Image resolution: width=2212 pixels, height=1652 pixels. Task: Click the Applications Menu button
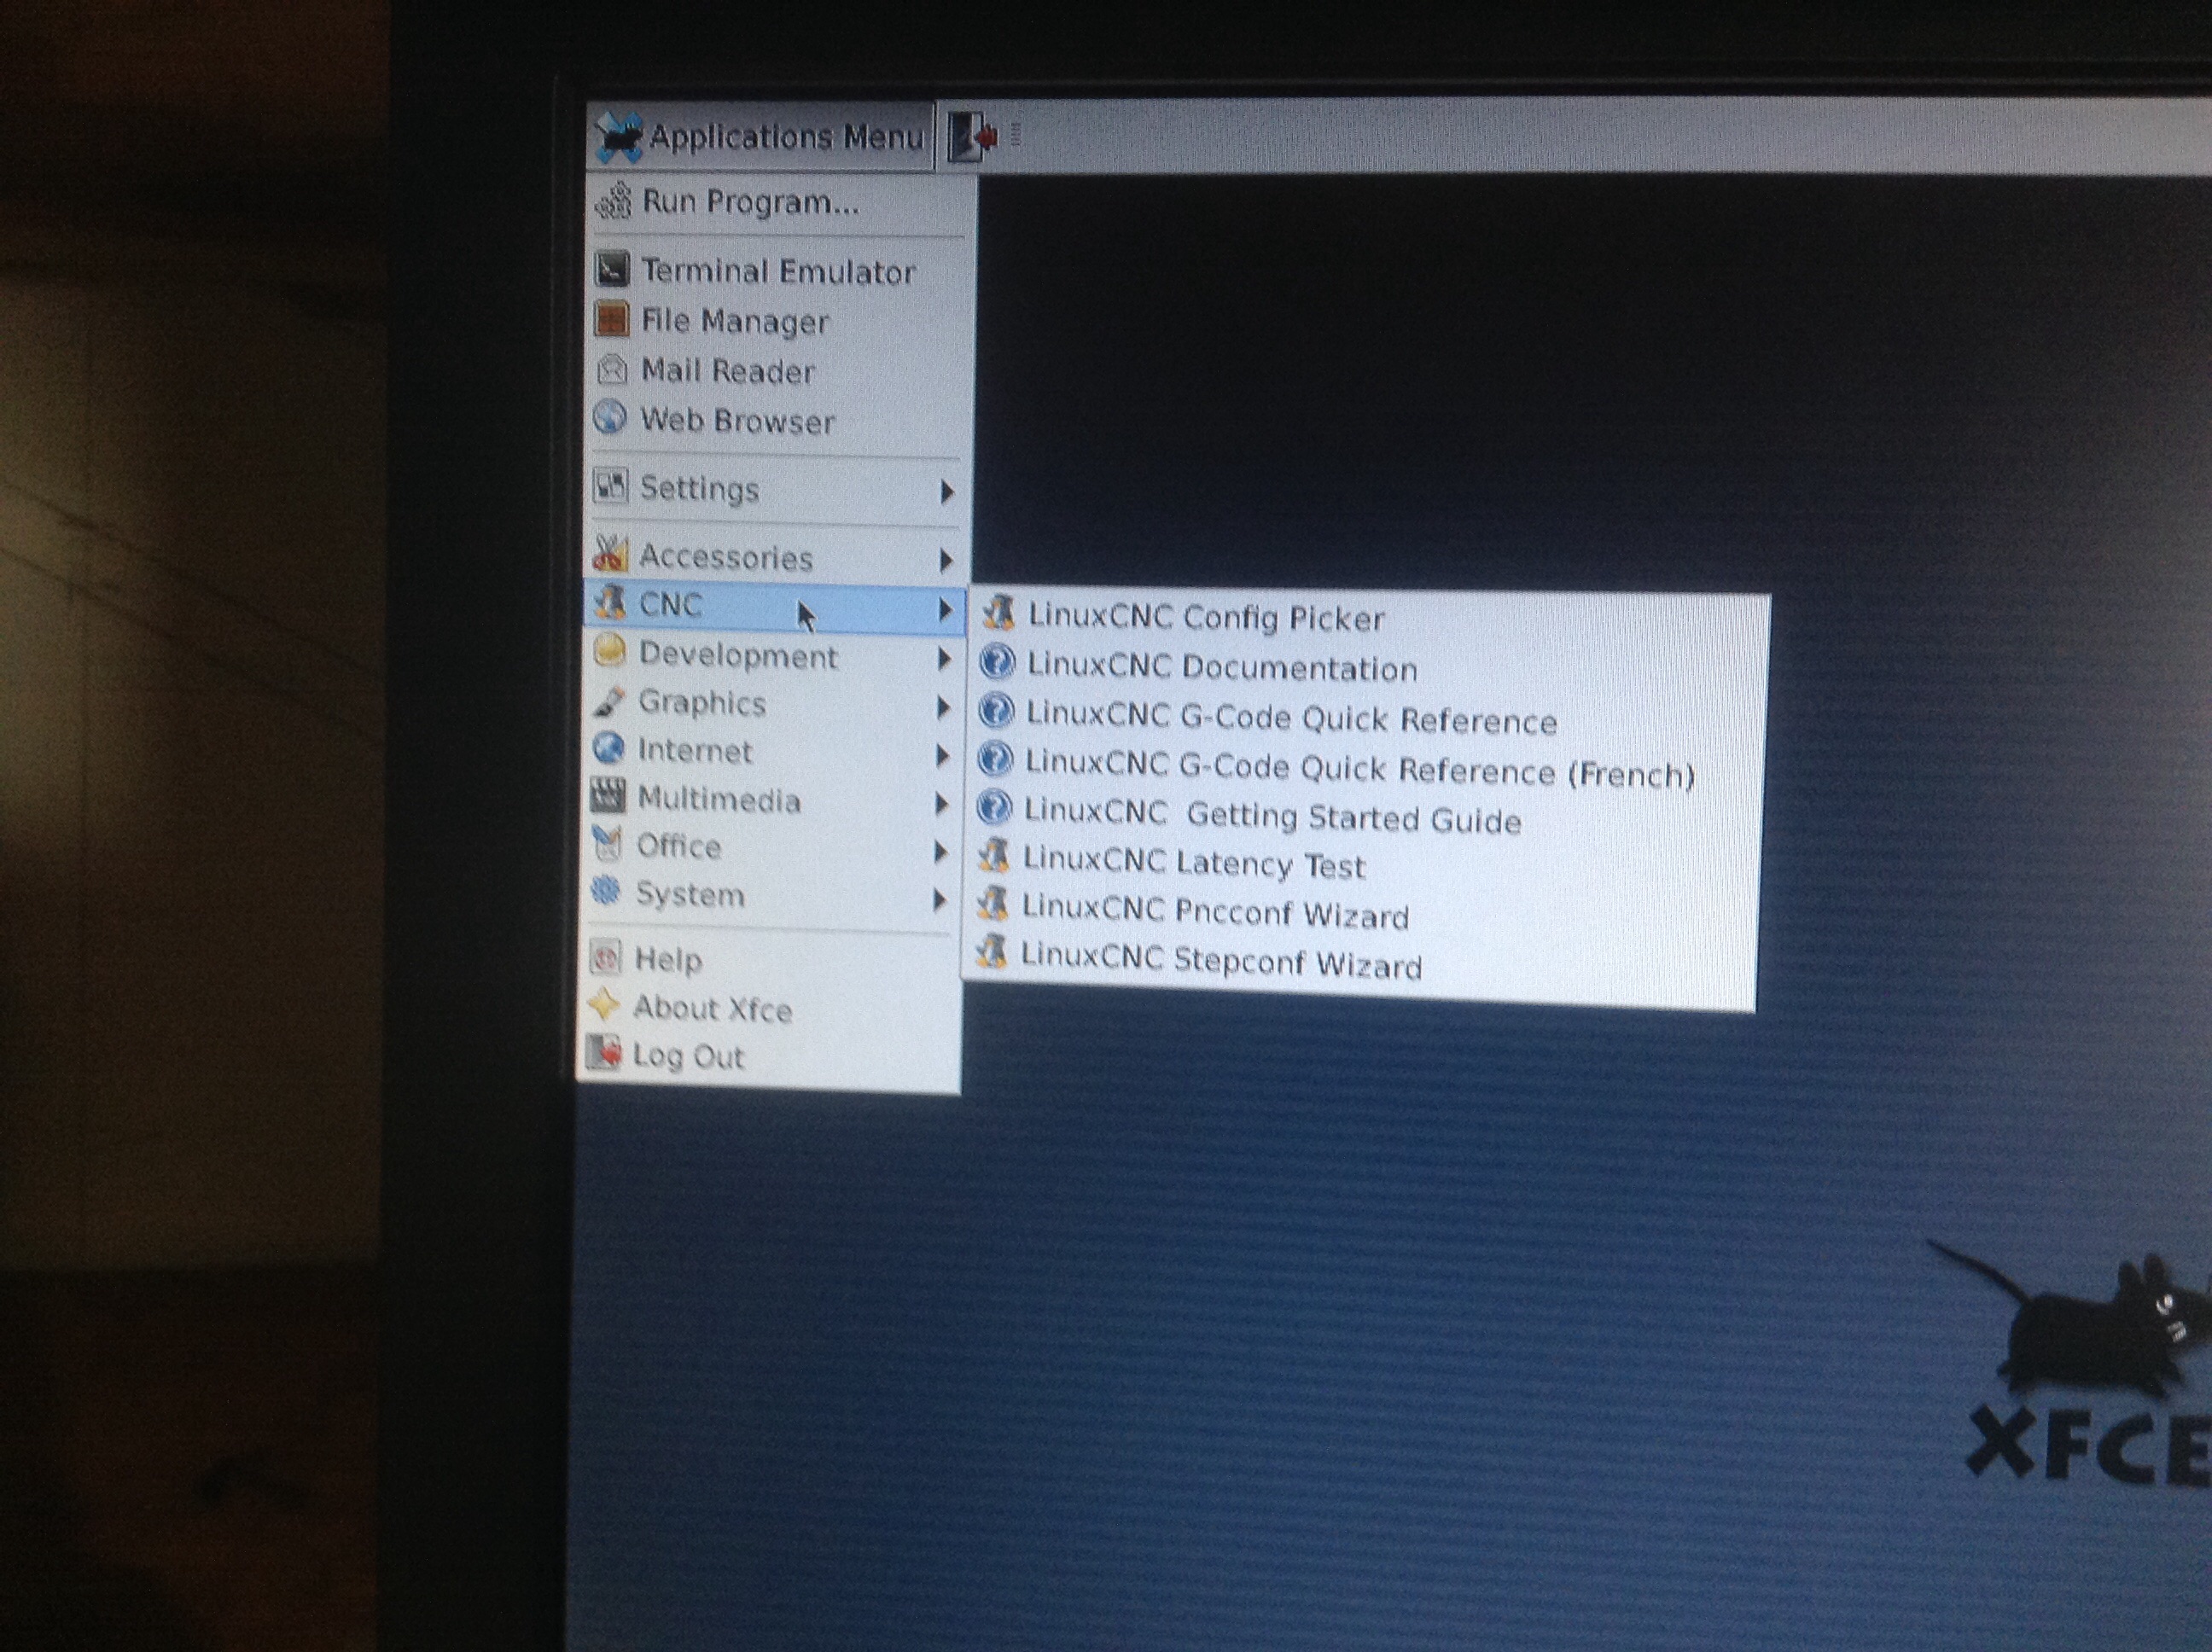760,136
